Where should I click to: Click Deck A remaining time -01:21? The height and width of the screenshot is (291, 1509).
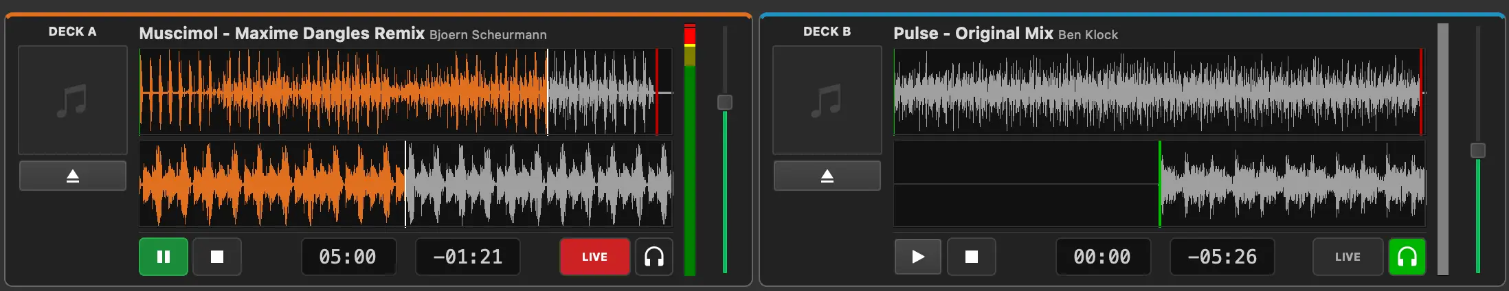tap(468, 257)
